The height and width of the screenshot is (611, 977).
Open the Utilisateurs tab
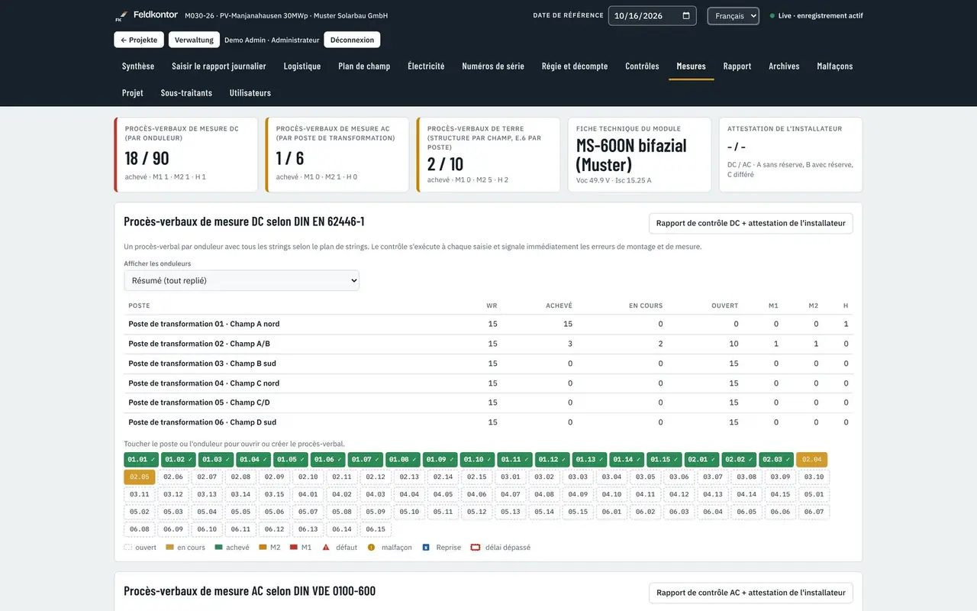tap(250, 93)
